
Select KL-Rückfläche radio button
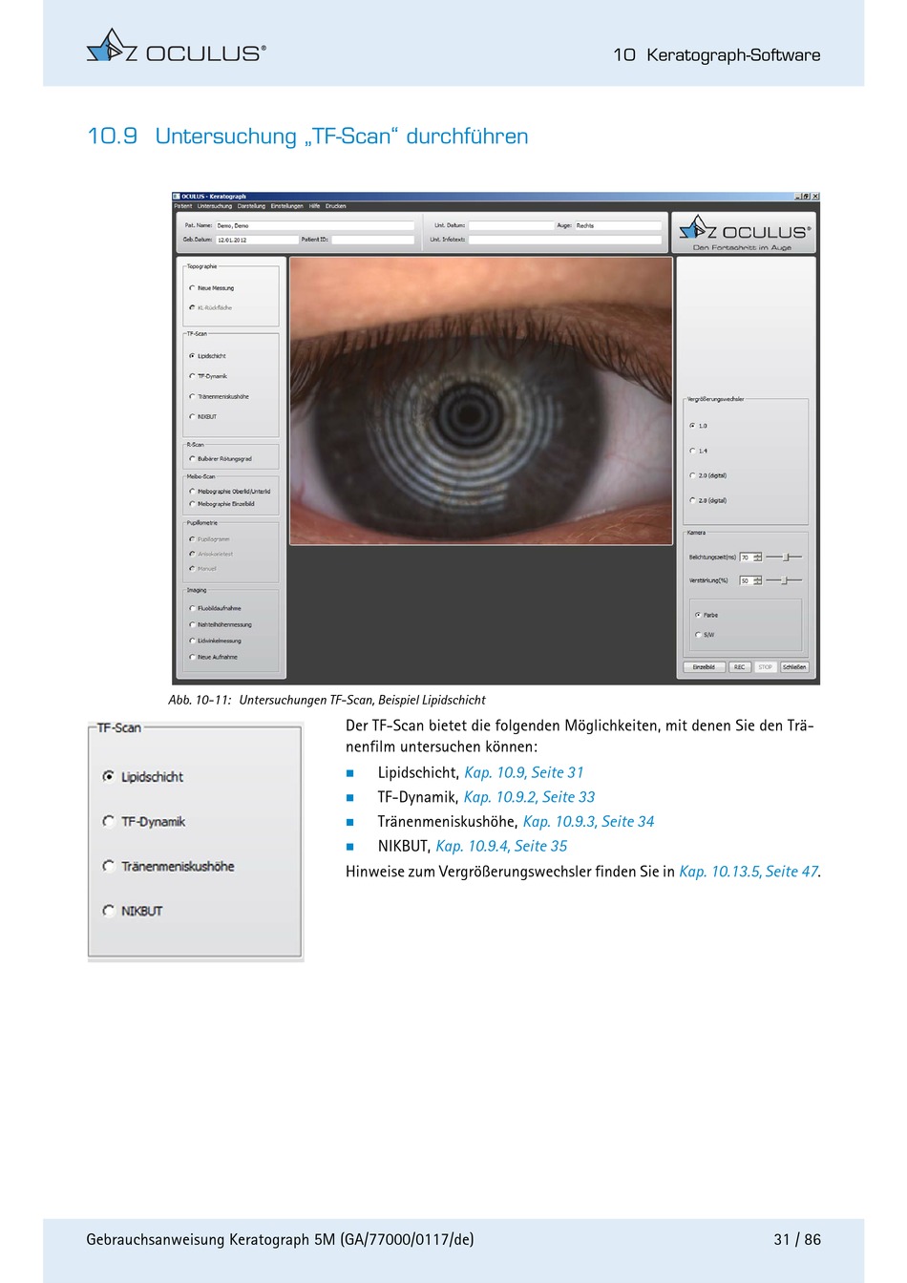(192, 308)
